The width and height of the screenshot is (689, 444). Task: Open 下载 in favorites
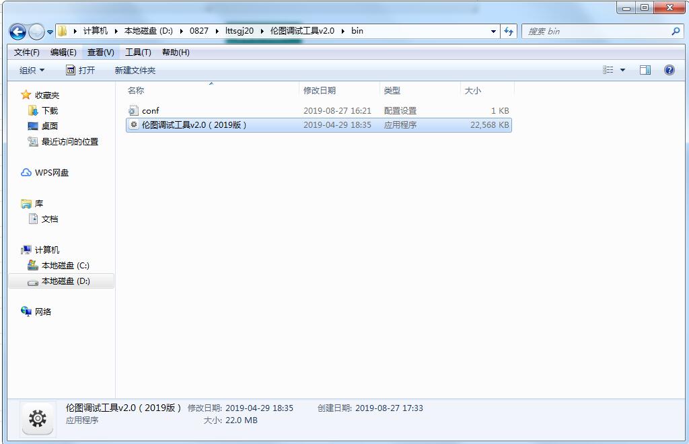(x=50, y=111)
